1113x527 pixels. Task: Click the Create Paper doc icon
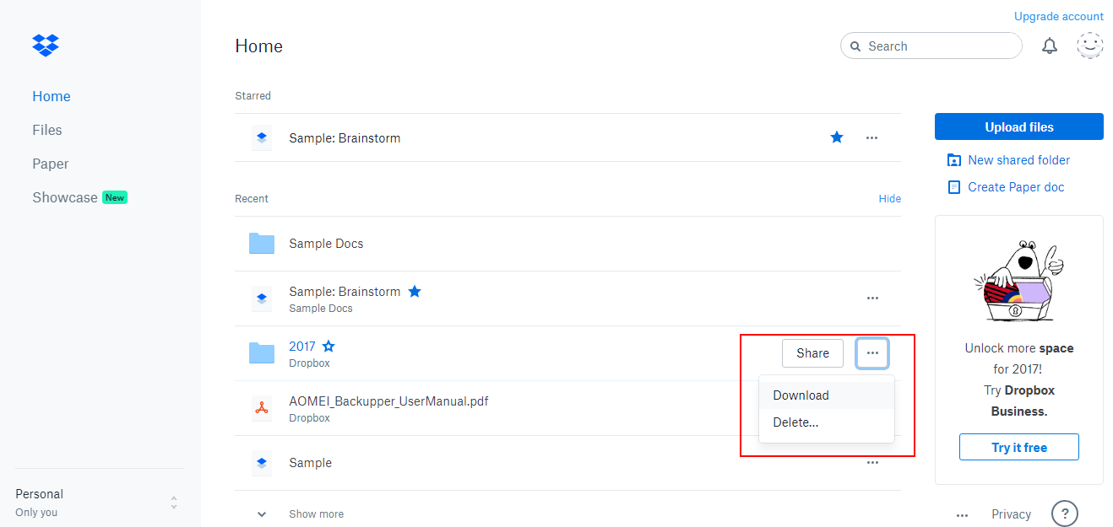point(954,187)
